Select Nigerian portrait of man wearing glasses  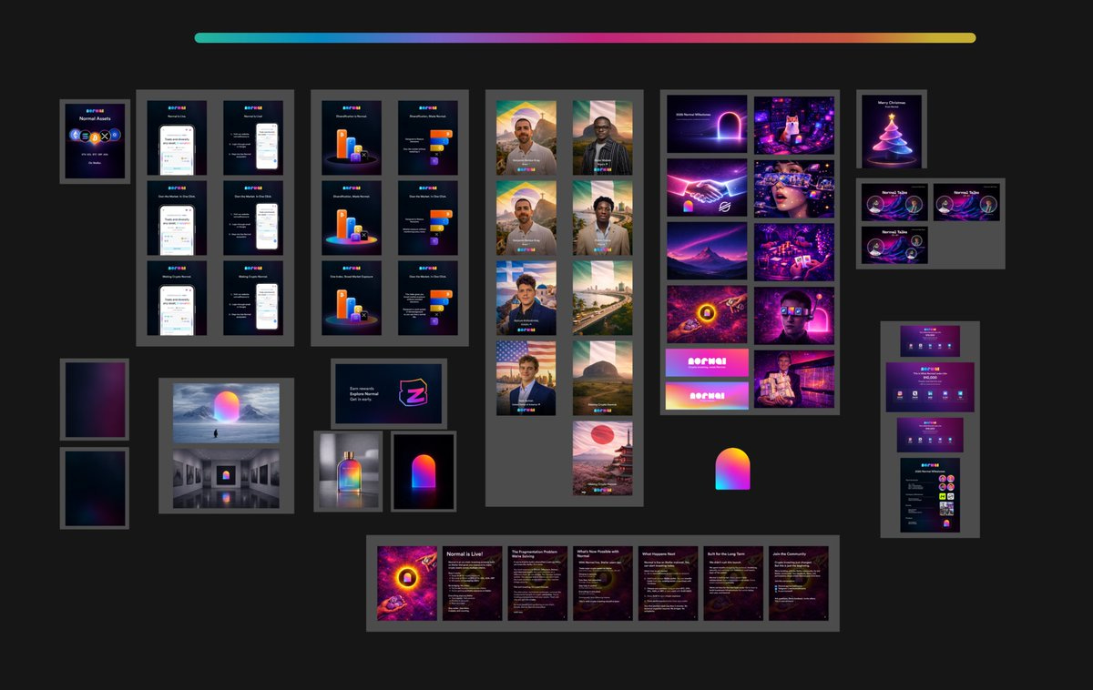coord(602,137)
